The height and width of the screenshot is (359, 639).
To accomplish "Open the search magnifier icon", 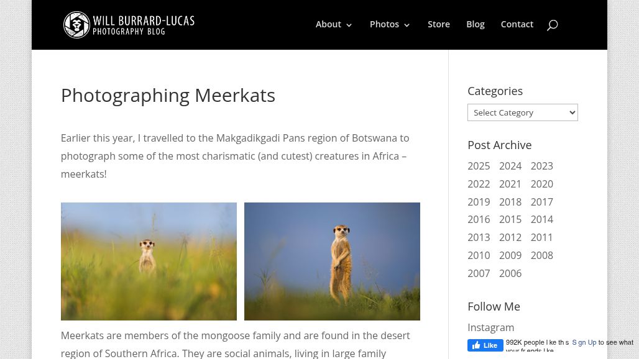I will 552,25.
